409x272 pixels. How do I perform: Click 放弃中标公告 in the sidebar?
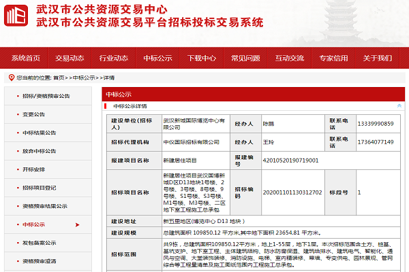click(x=38, y=151)
